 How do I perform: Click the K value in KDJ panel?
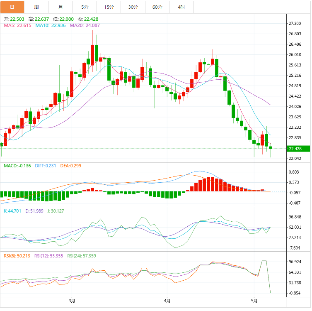click(x=12, y=211)
